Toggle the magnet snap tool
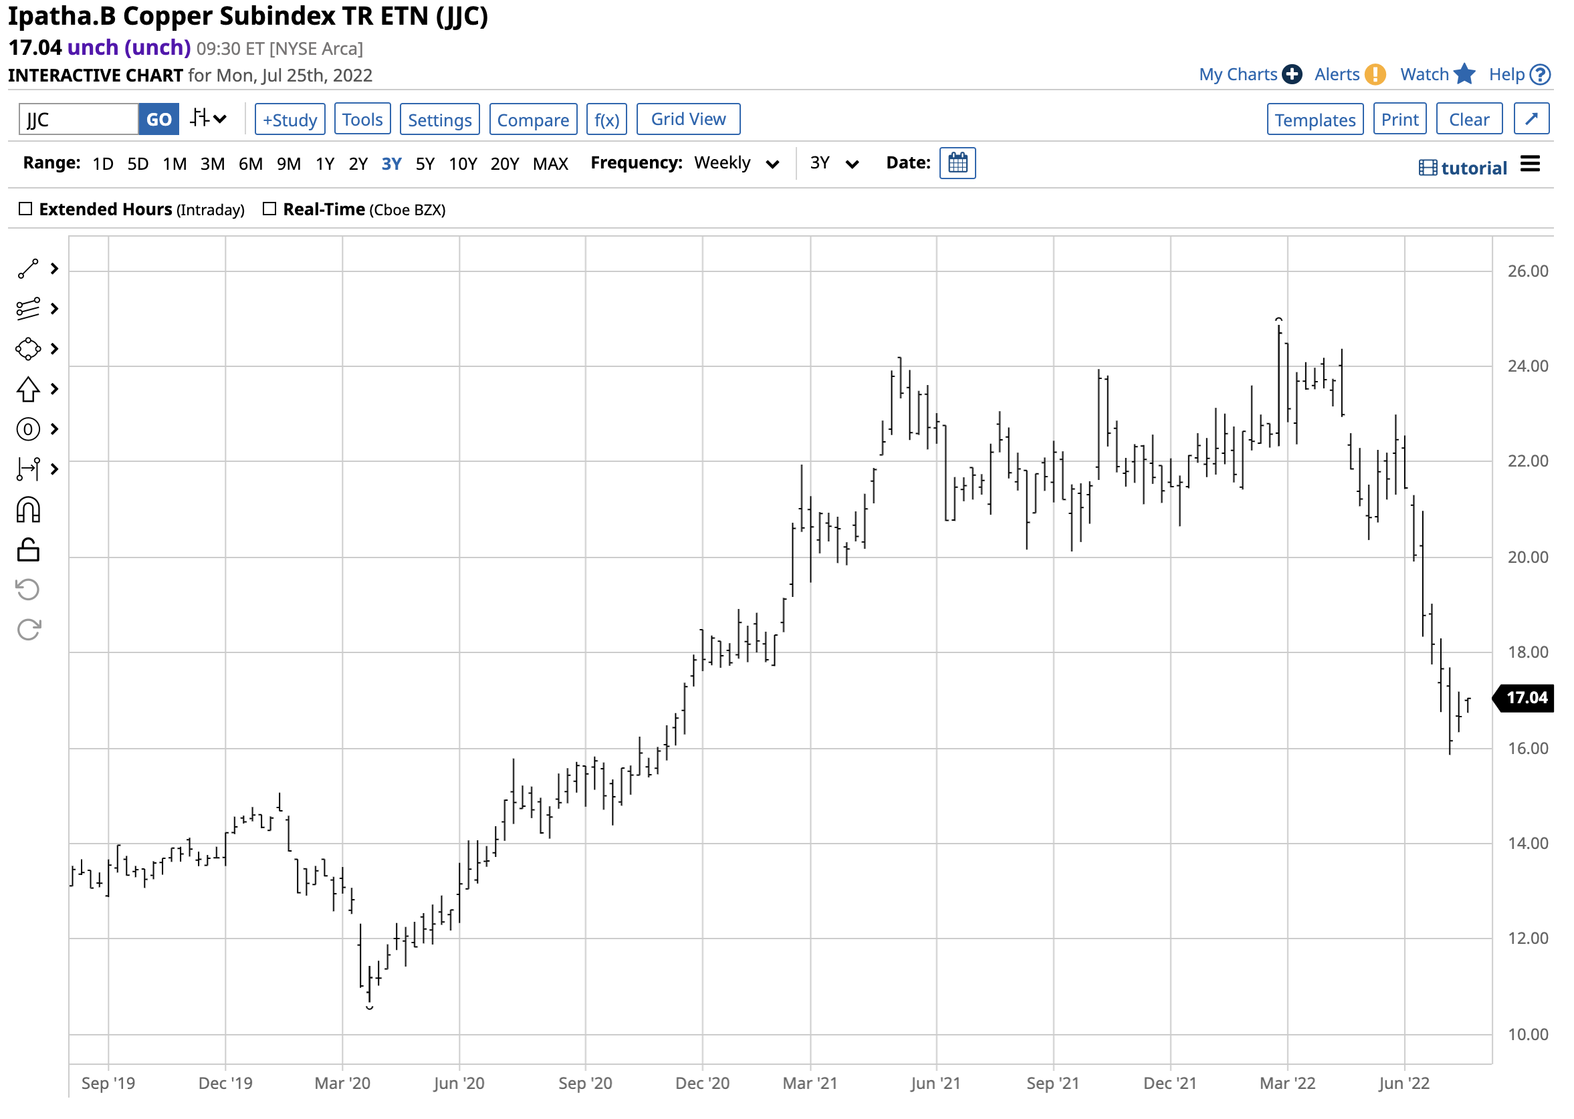 click(x=27, y=511)
